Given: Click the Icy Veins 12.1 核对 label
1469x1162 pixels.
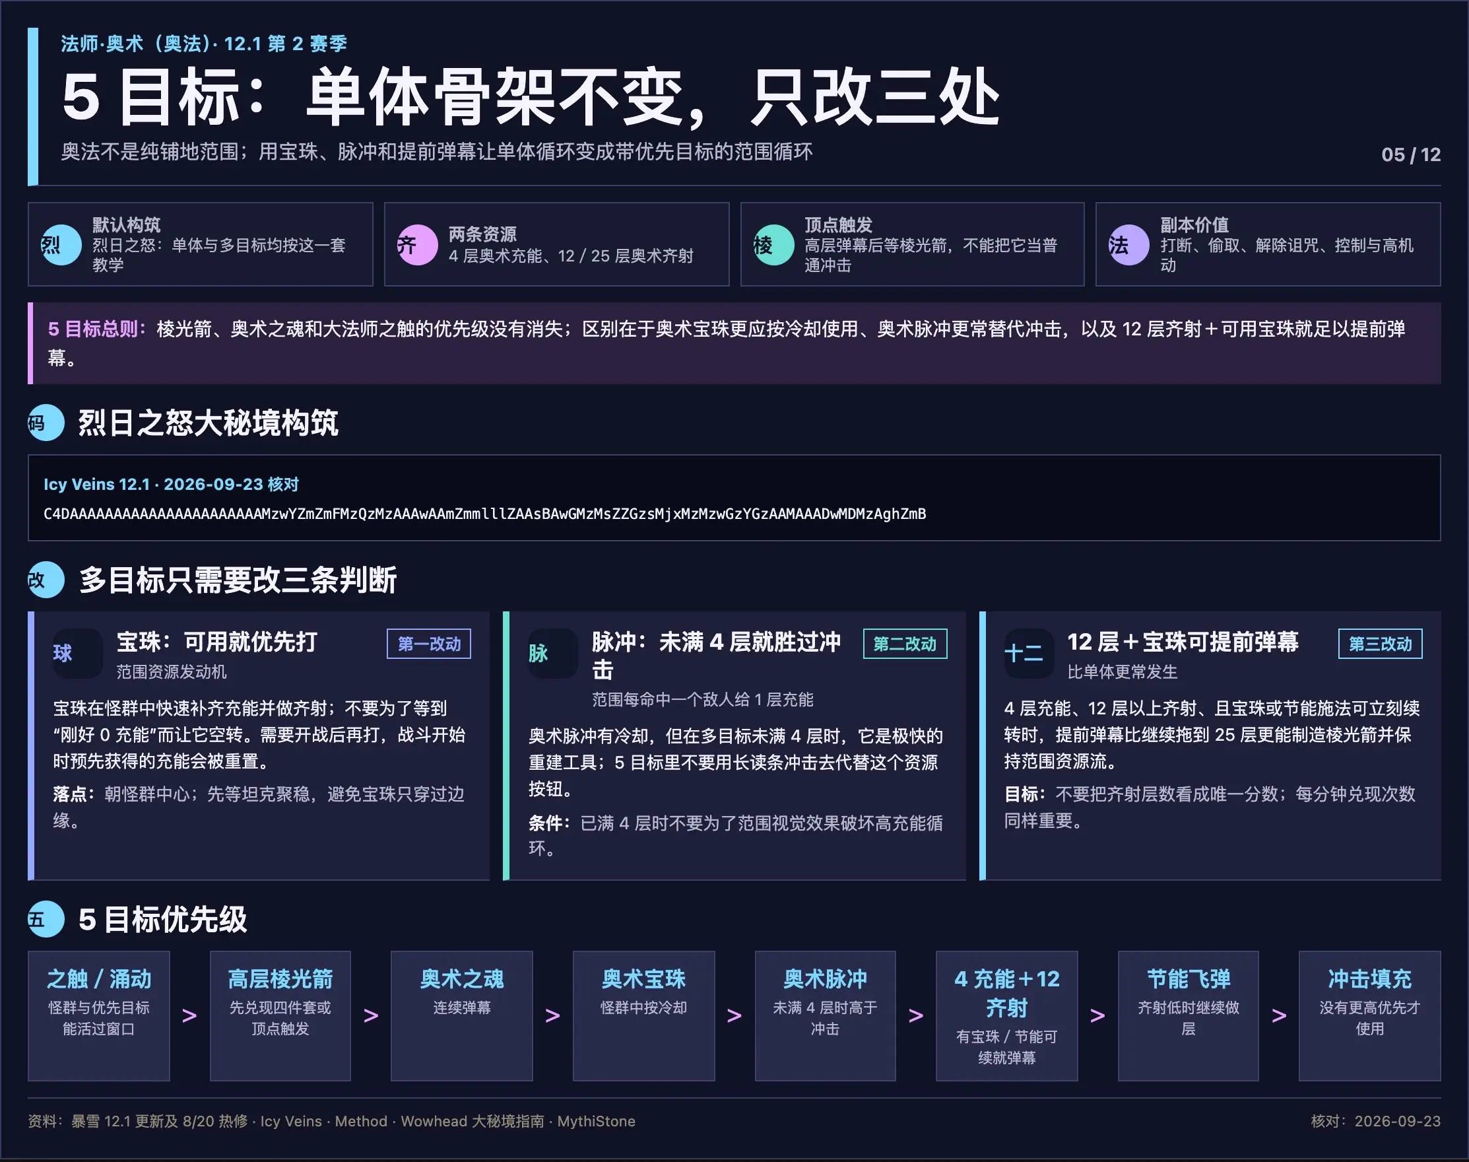Looking at the screenshot, I should [172, 485].
